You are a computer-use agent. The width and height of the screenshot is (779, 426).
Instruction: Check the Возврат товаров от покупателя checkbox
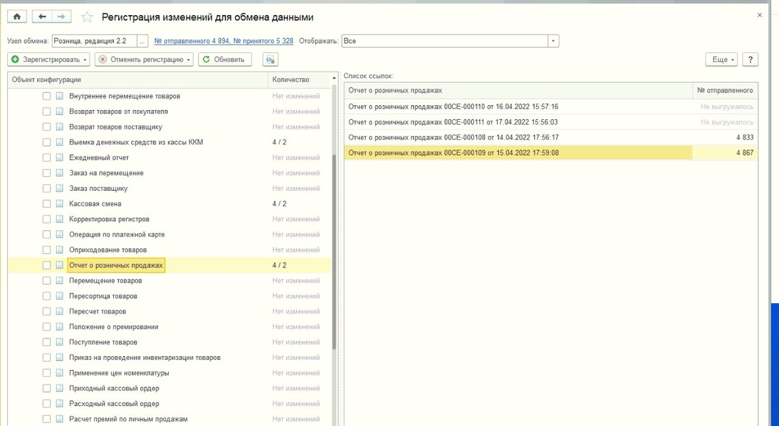(47, 112)
